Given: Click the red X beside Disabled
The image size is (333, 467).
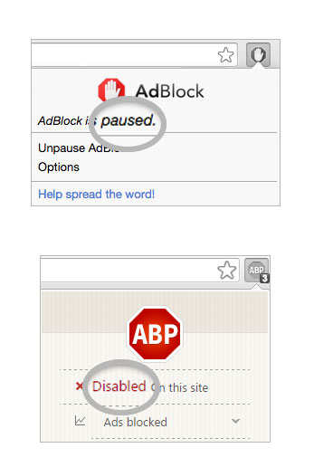Looking at the screenshot, I should pos(80,386).
